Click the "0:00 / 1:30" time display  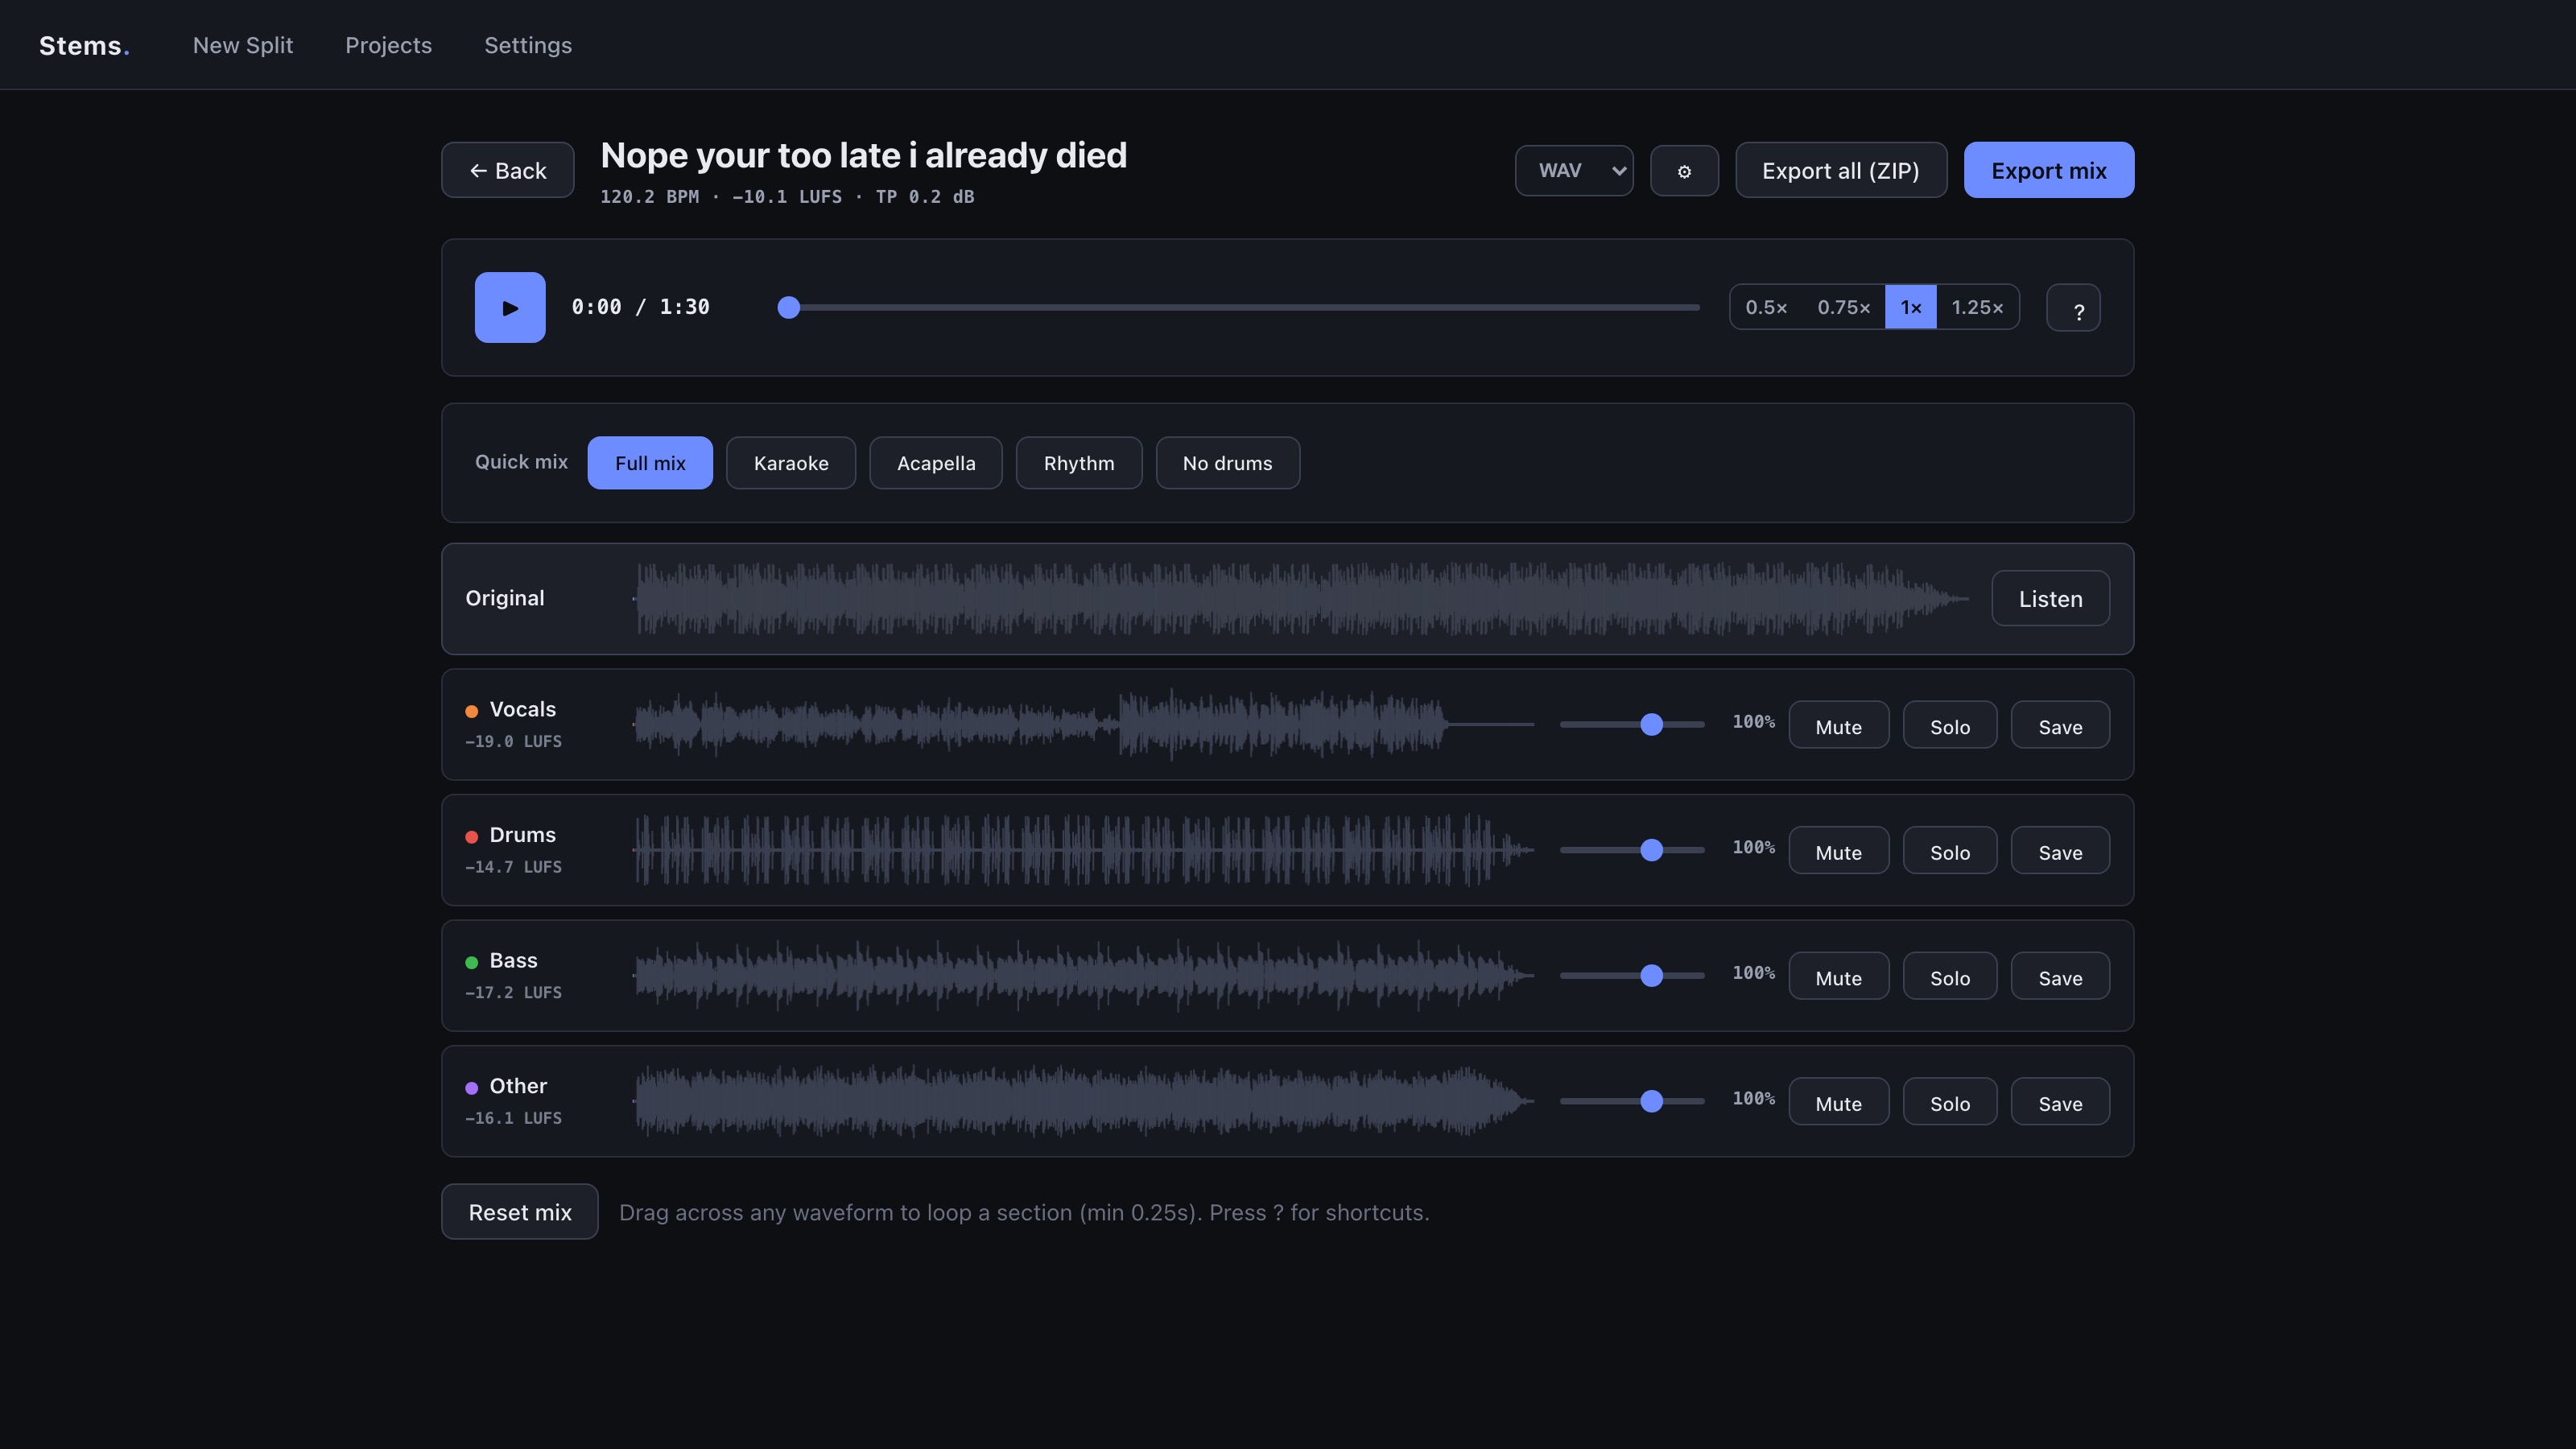640,307
